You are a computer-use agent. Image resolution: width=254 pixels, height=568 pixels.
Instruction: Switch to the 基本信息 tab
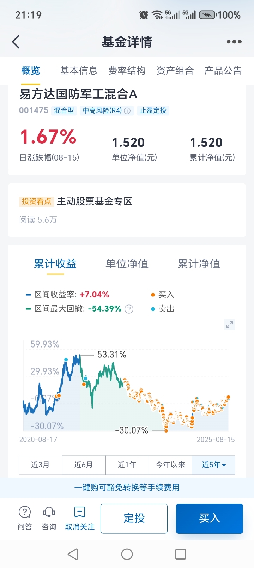(x=79, y=71)
